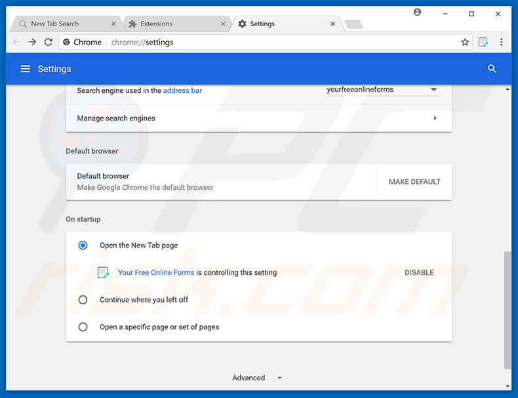Click the search settings magnifier icon

pyautogui.click(x=492, y=69)
